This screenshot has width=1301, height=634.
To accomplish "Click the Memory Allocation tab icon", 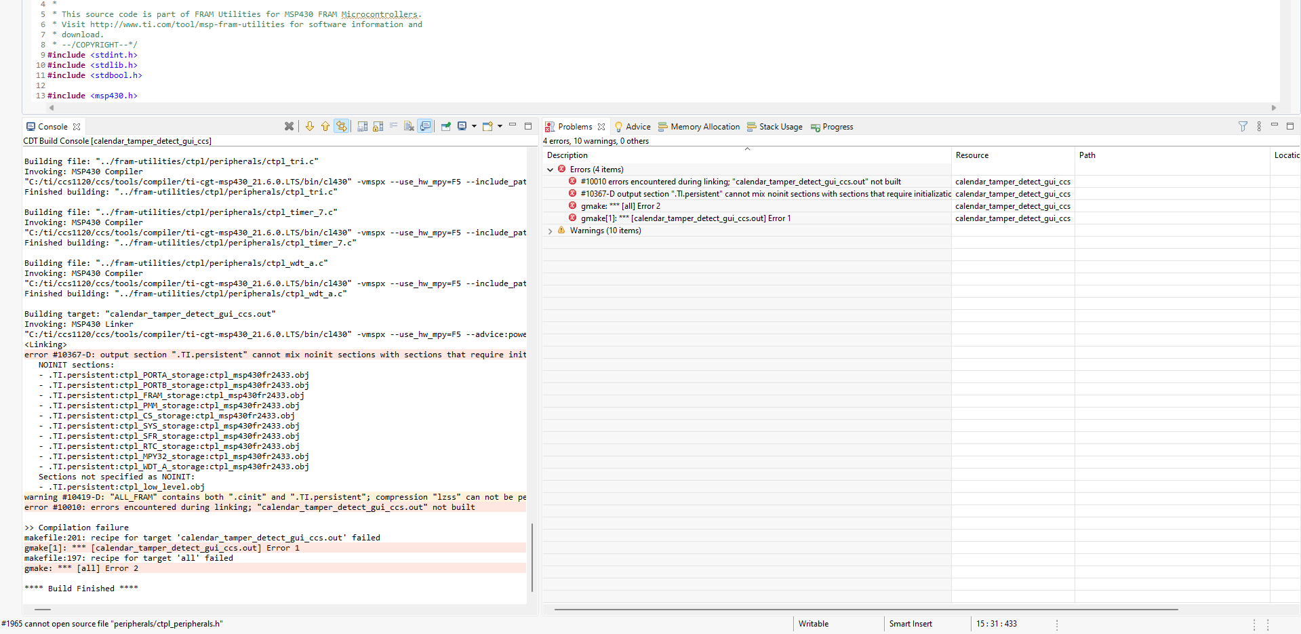I will point(663,127).
